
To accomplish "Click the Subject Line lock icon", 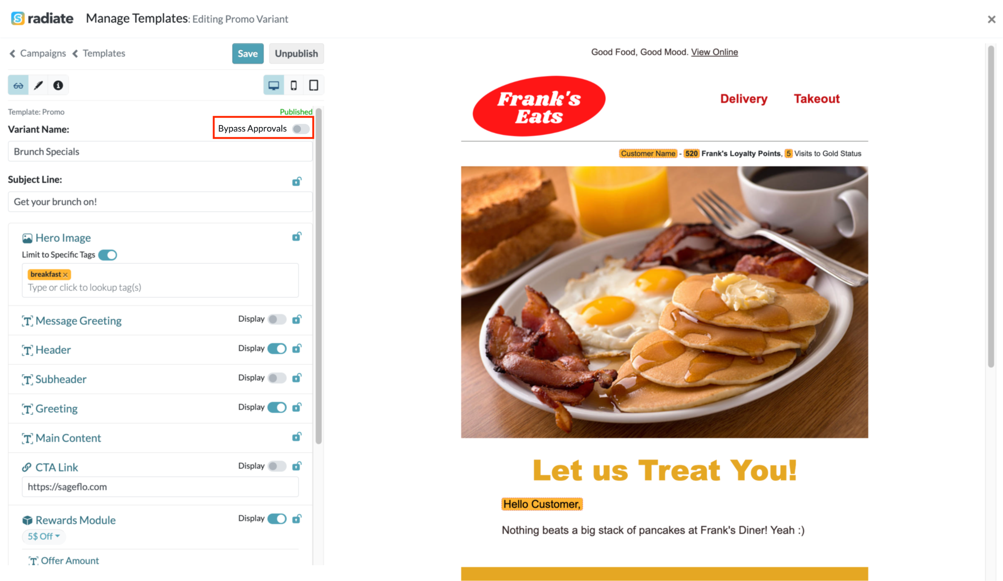I will (x=297, y=182).
